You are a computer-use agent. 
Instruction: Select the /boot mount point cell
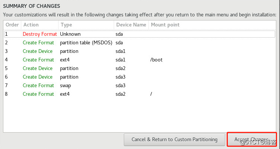[156, 60]
